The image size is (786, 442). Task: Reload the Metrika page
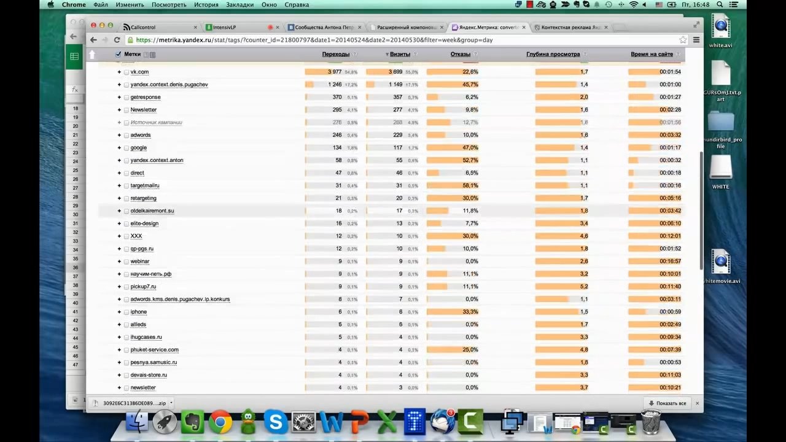tap(117, 40)
